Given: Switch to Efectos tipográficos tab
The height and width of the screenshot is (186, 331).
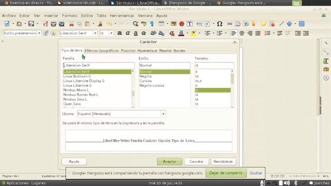Looking at the screenshot, I should coord(101,51).
